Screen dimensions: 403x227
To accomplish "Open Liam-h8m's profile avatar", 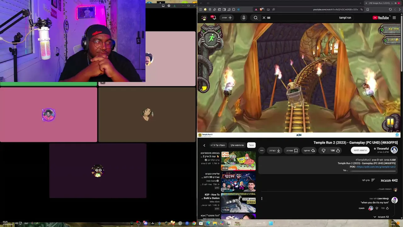I will click(x=394, y=200).
